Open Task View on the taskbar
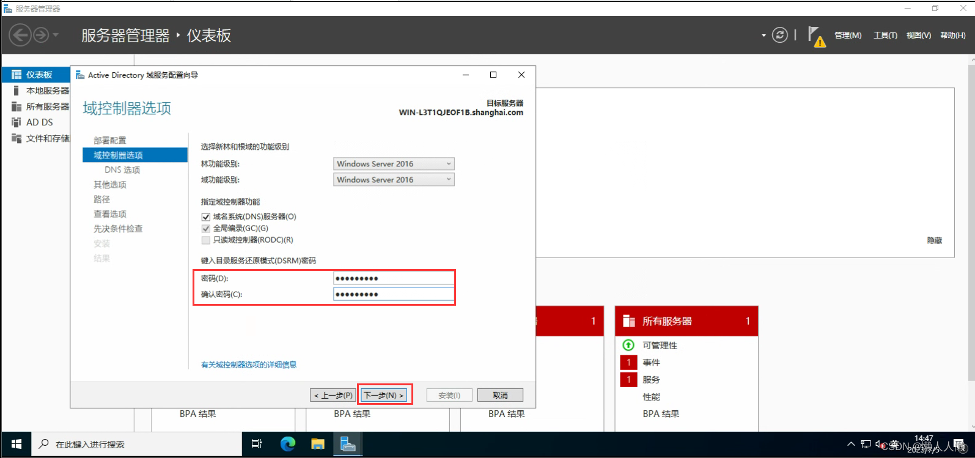The width and height of the screenshot is (975, 458). [257, 445]
